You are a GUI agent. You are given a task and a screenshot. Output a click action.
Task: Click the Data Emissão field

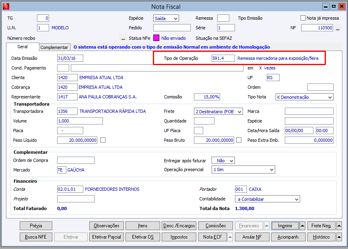coord(70,58)
